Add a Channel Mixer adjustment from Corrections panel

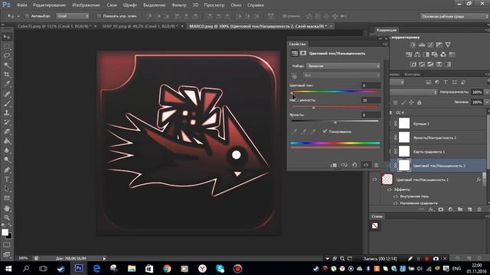(x=443, y=54)
